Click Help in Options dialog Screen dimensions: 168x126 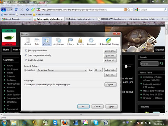coord(112,106)
